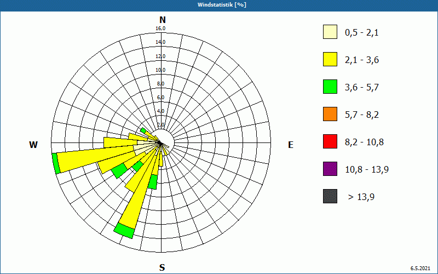Click the green tip of the west-southwest bar
This screenshot has height=274, width=438.
(x=56, y=163)
